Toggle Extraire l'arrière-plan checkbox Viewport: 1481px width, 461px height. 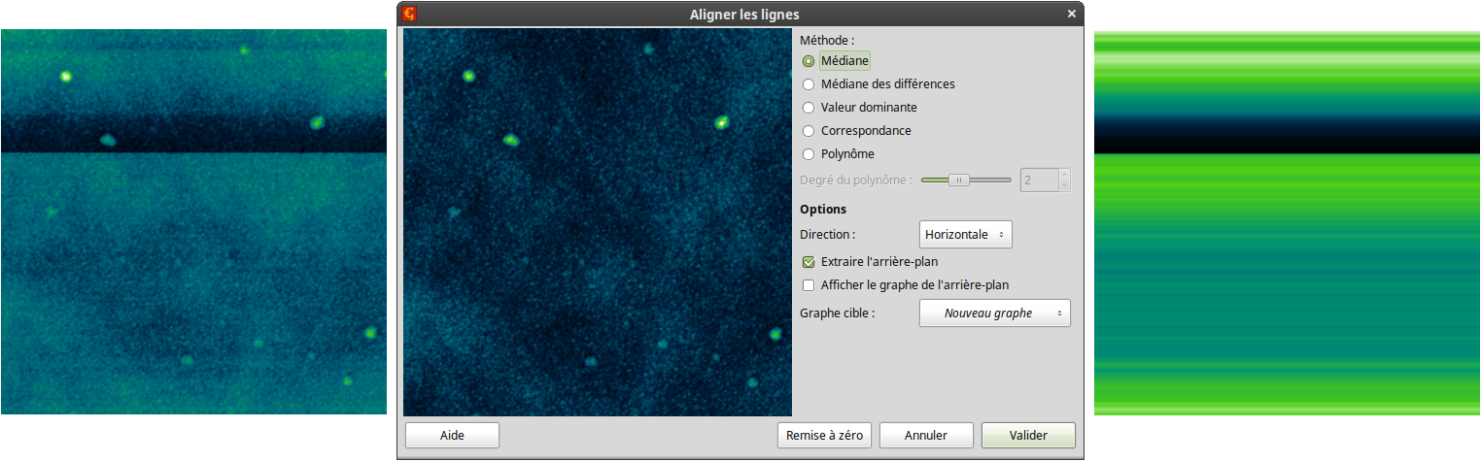click(809, 262)
